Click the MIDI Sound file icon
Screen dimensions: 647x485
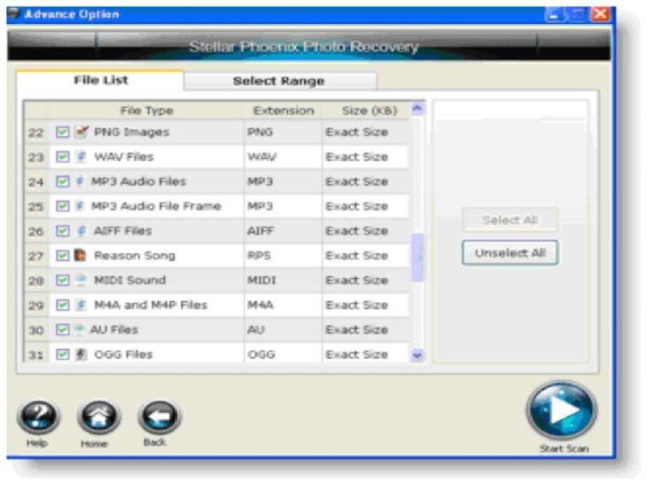(81, 280)
